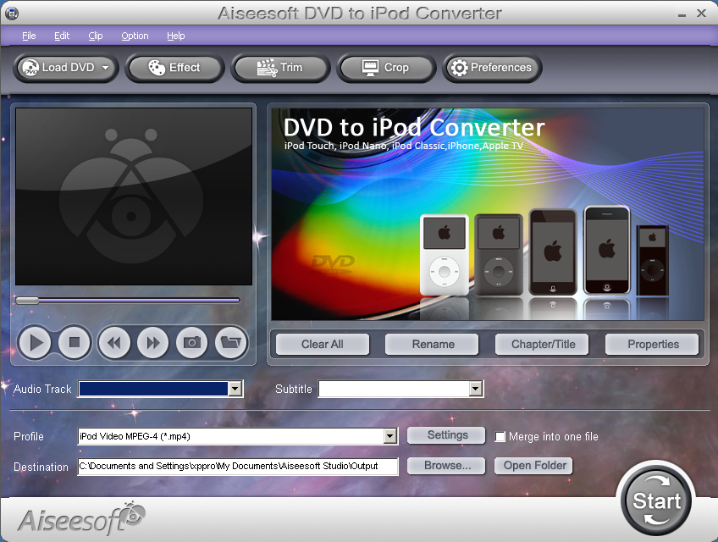
Task: Click the rewind playback button
Action: point(114,342)
